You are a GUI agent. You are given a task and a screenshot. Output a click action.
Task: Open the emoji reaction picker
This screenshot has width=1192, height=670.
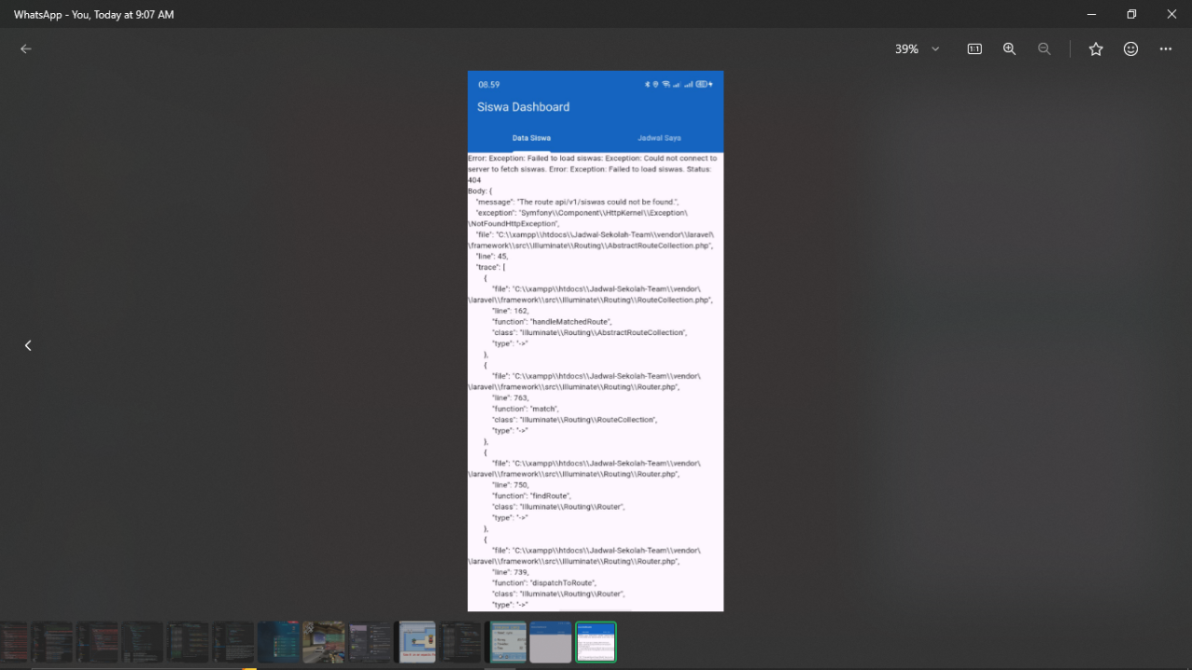tap(1131, 49)
